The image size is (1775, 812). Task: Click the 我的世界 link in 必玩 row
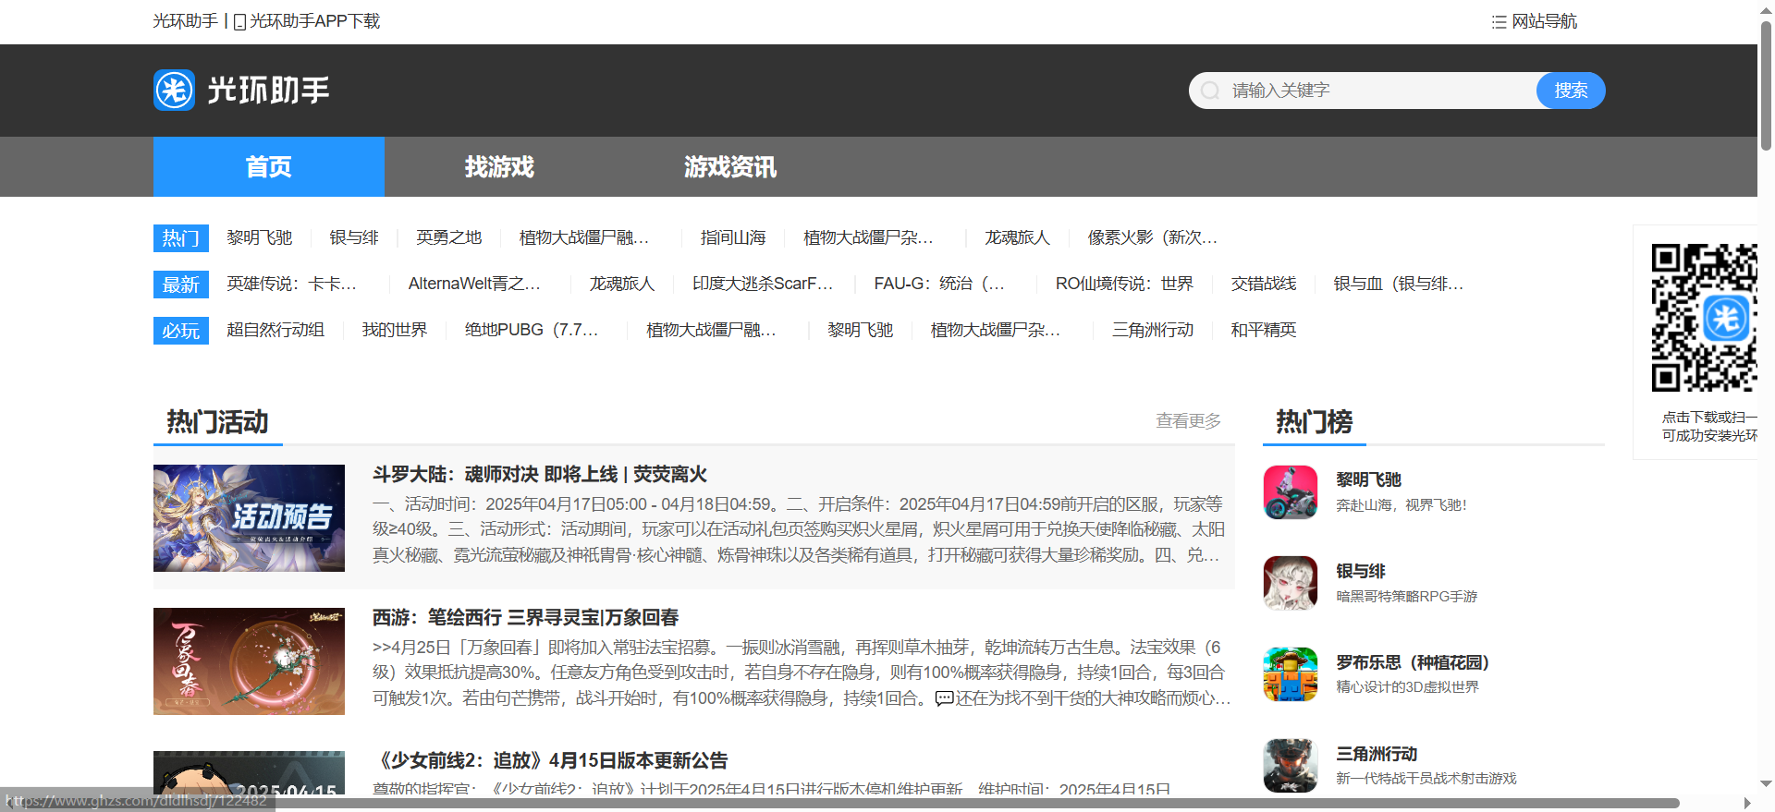(x=394, y=331)
